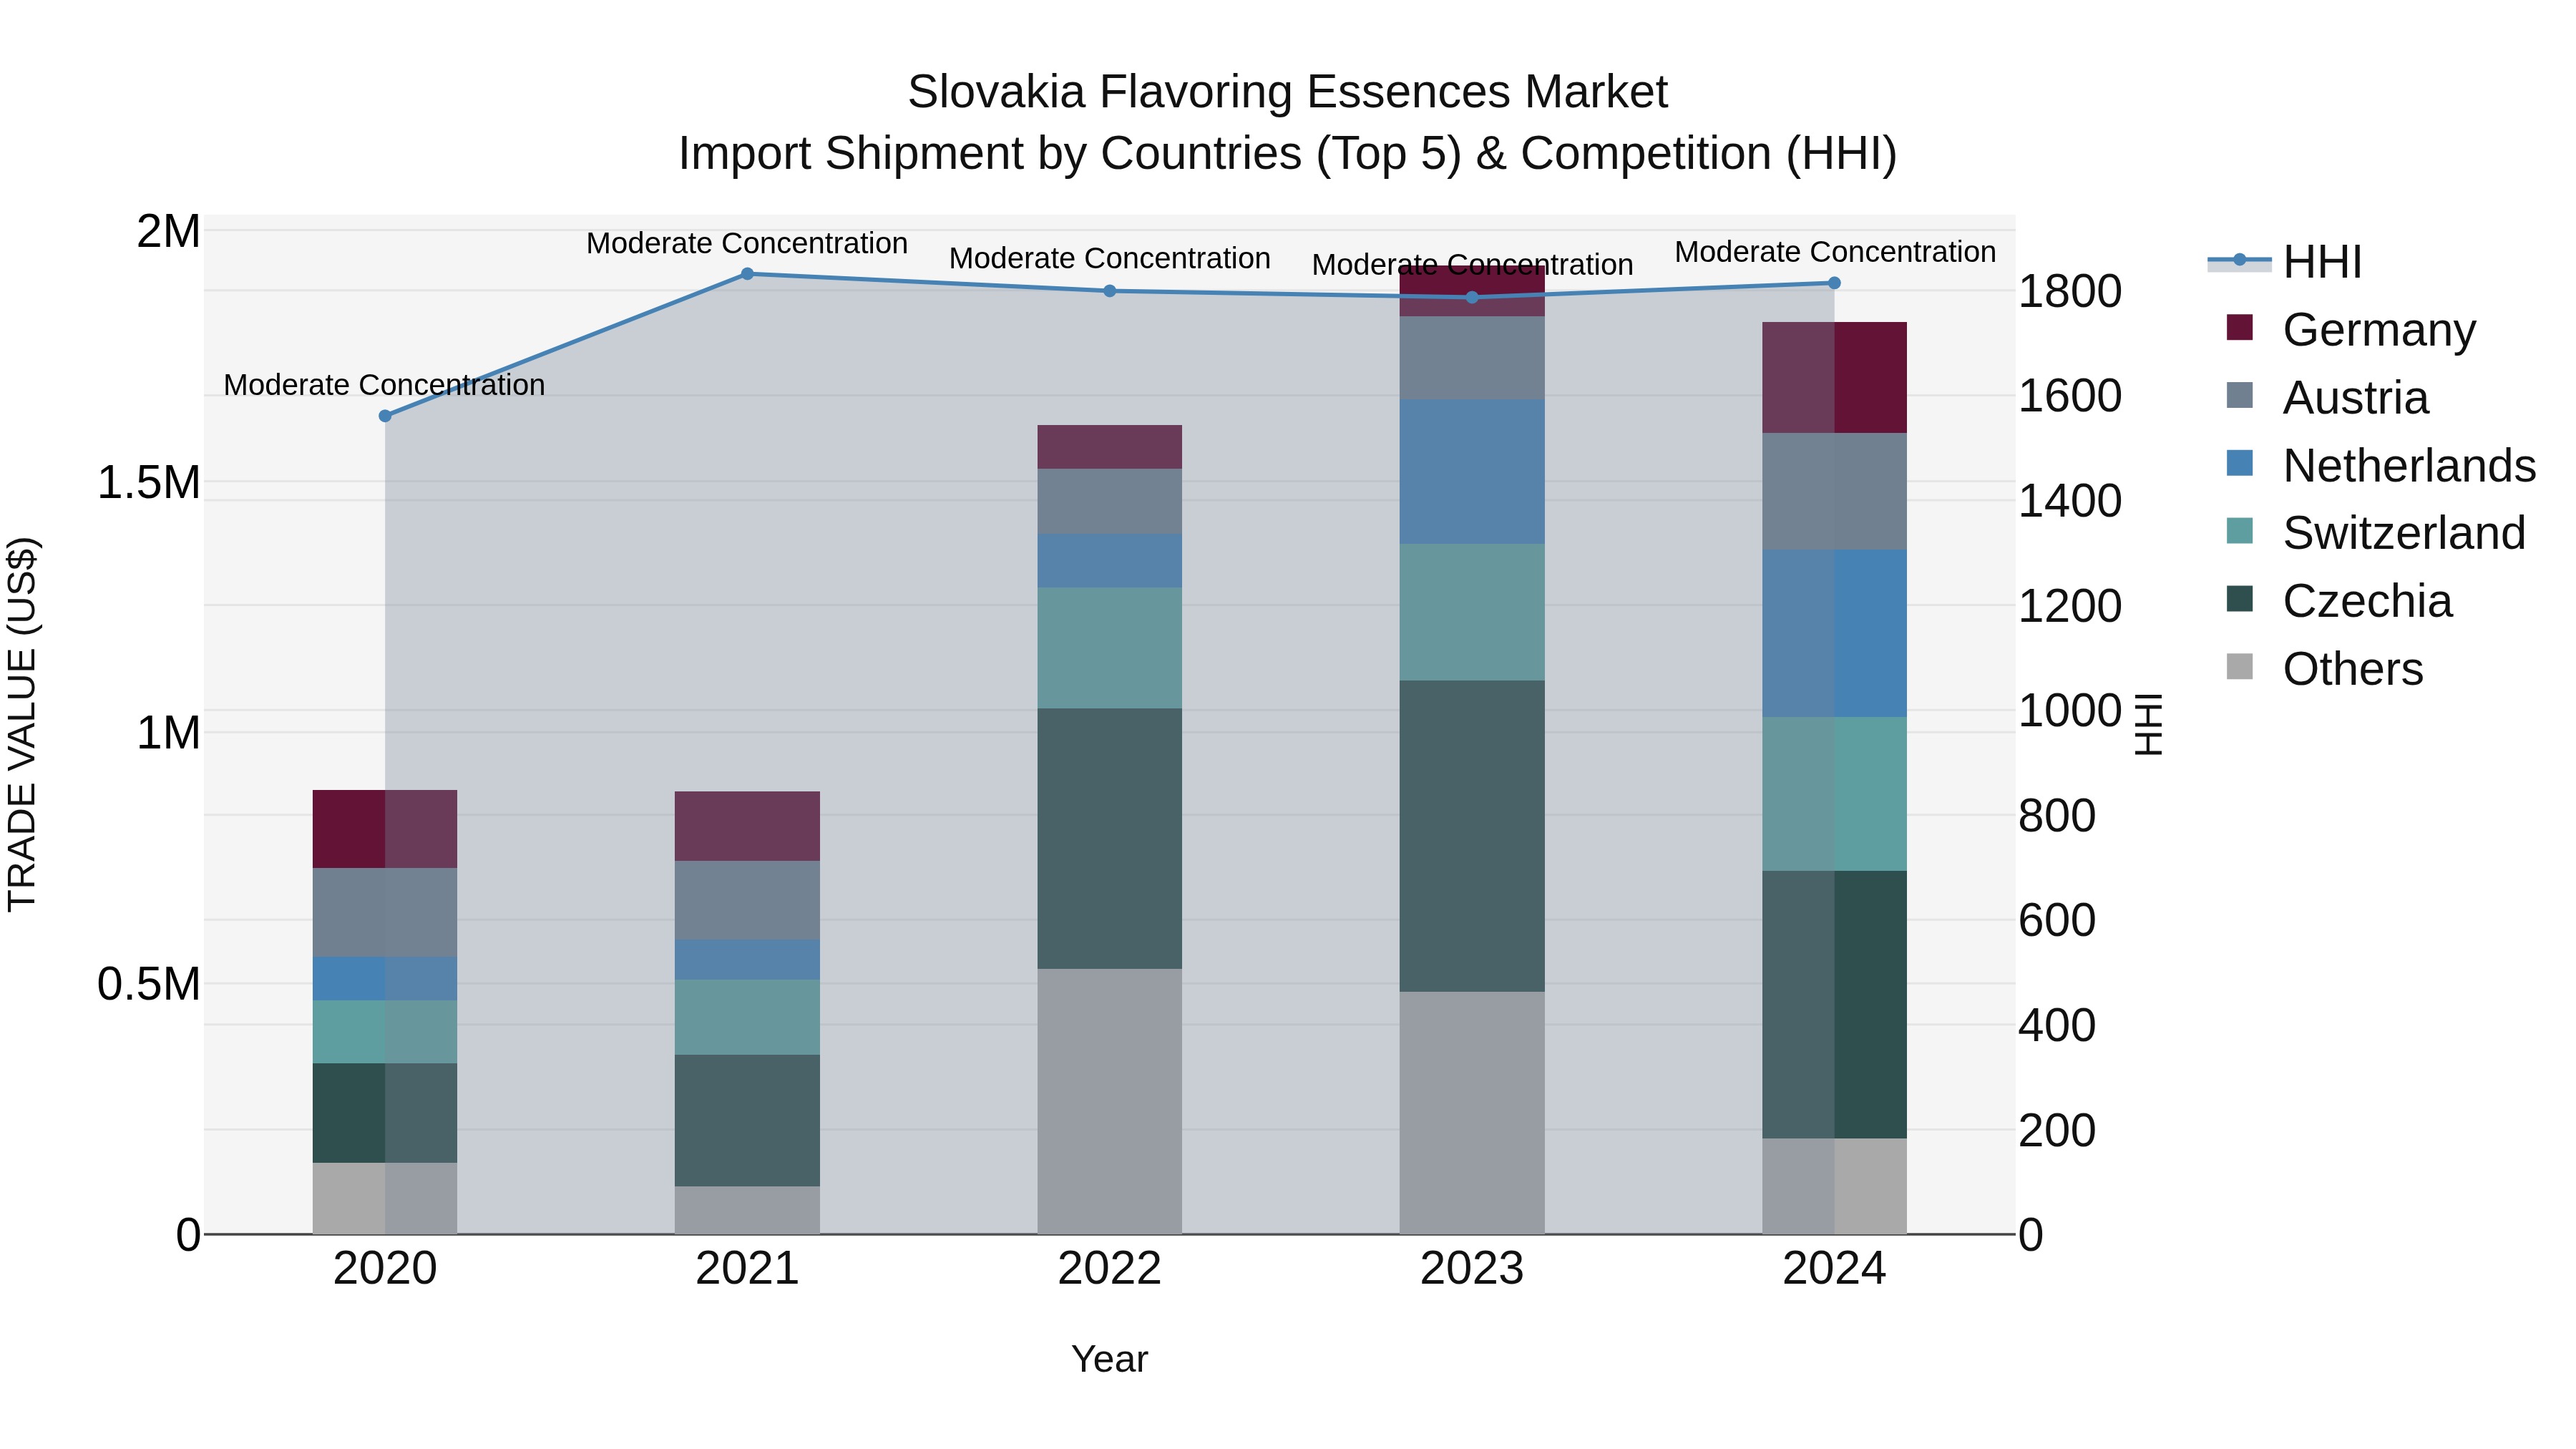Click the right axis tick '400'
Viewport: 2576px width, 1449px height.
tap(2057, 1025)
